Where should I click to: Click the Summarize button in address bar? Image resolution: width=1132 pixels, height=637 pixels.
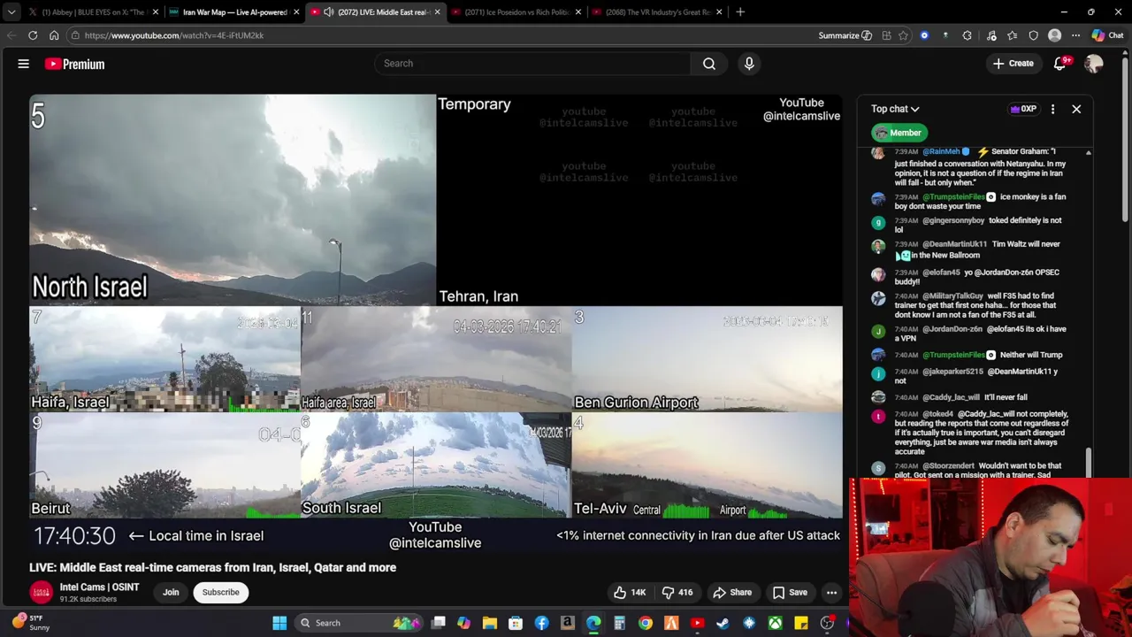tap(845, 35)
